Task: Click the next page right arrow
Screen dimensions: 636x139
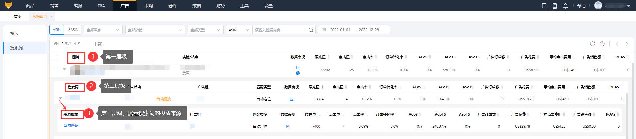Action: [627, 44]
